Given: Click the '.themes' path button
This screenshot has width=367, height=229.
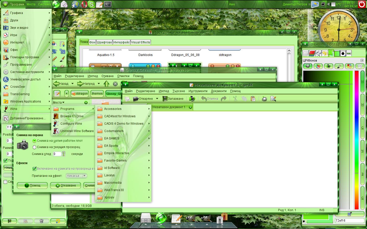Looking at the screenshot, I should tap(97, 94).
